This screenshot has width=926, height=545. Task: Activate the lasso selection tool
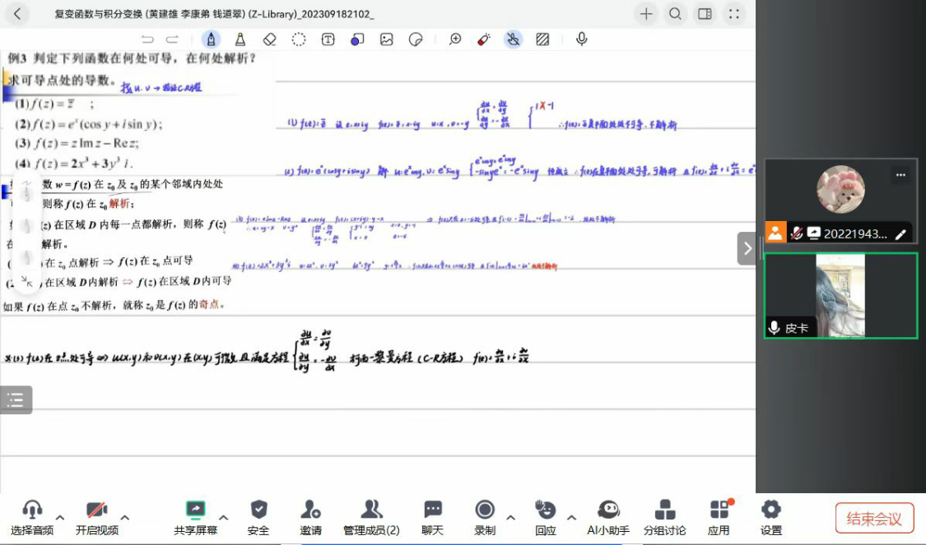tap(299, 39)
